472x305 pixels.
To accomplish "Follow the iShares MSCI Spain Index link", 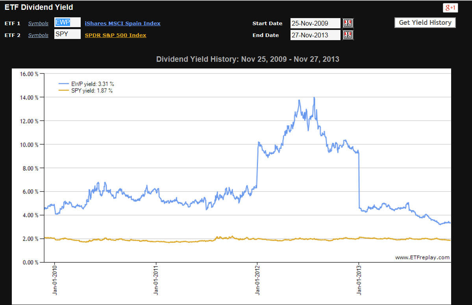I will (x=122, y=23).
